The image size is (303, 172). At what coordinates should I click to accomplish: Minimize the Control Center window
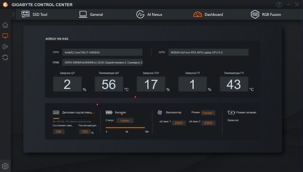(288, 5)
